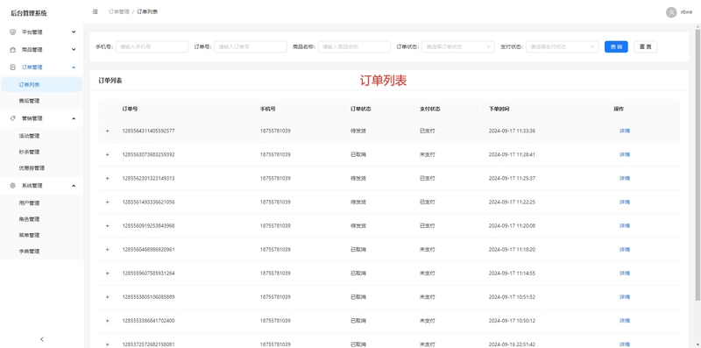This screenshot has width=701, height=348.
Task: Expand row for order 1285553805106085889
Action: pyautogui.click(x=107, y=297)
